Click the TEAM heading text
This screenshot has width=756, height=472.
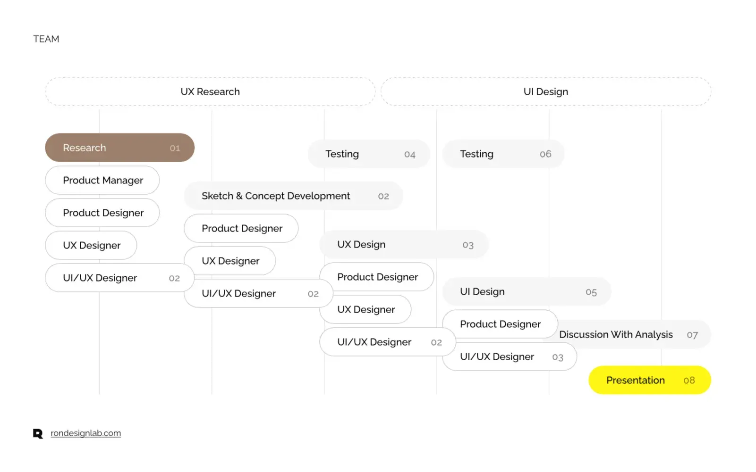(x=46, y=39)
